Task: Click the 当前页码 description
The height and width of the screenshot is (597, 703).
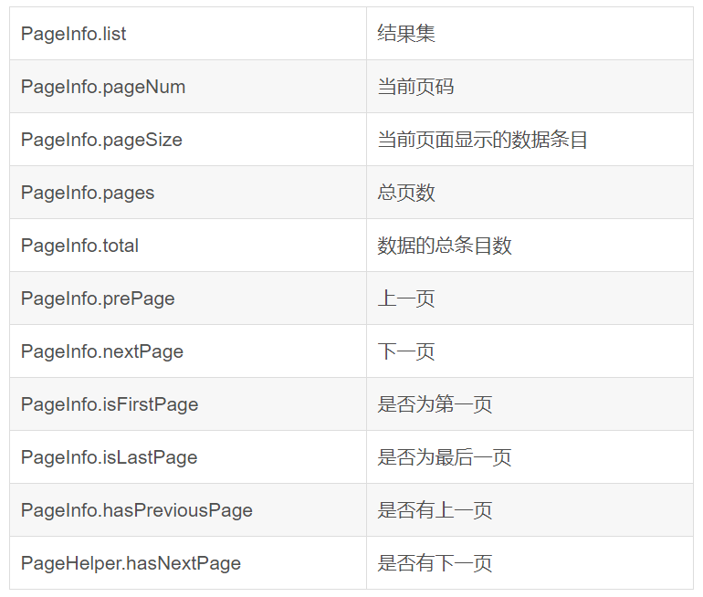Action: [415, 87]
